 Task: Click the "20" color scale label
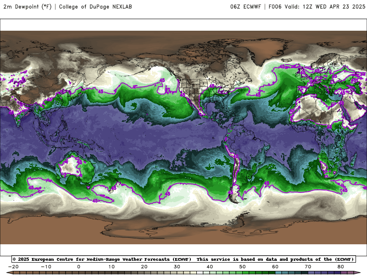click(x=144, y=267)
